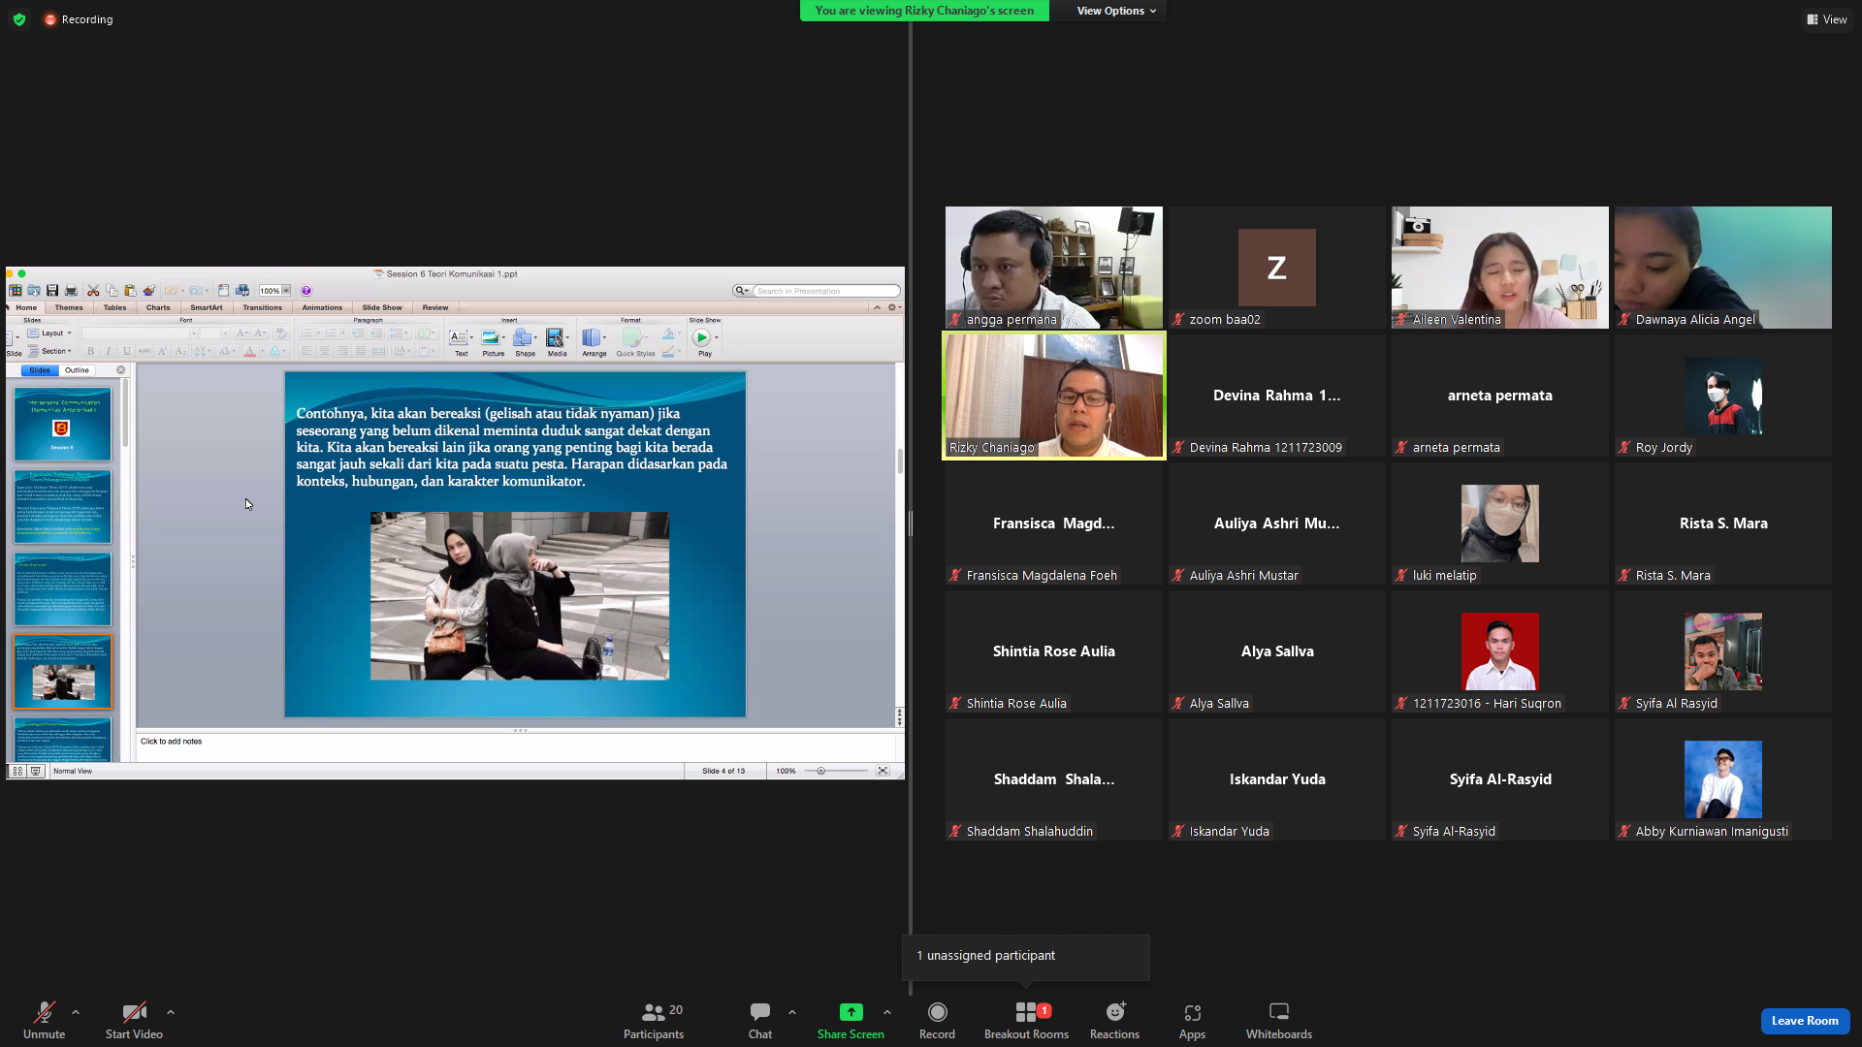Expand chat options arrow
Viewport: 1862px width, 1047px height.
pyautogui.click(x=792, y=1012)
